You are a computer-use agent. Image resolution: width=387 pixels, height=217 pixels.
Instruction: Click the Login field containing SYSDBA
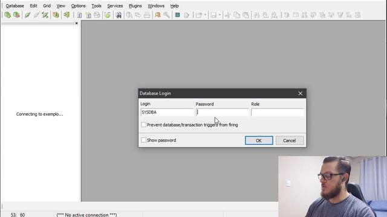[167, 112]
